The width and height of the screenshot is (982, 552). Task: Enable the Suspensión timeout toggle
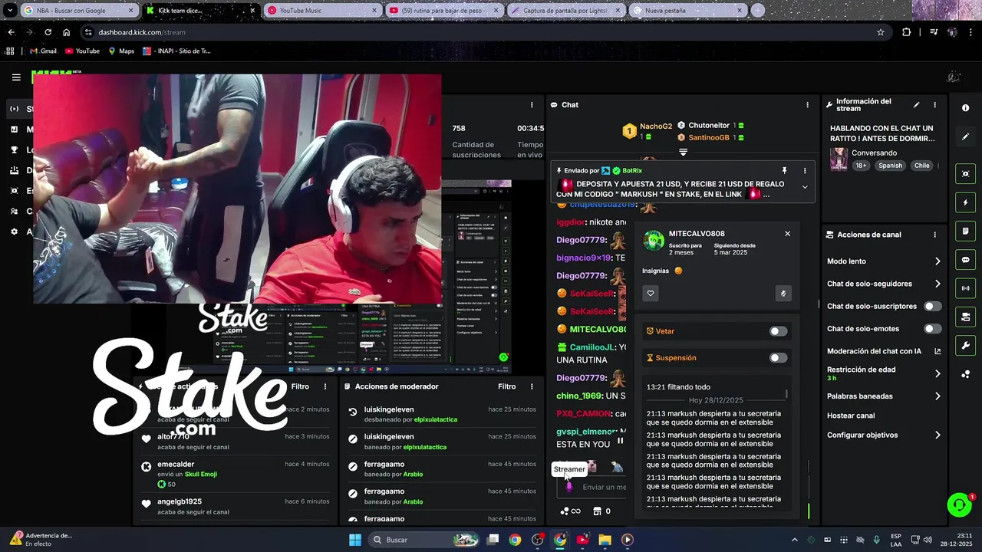(x=778, y=358)
